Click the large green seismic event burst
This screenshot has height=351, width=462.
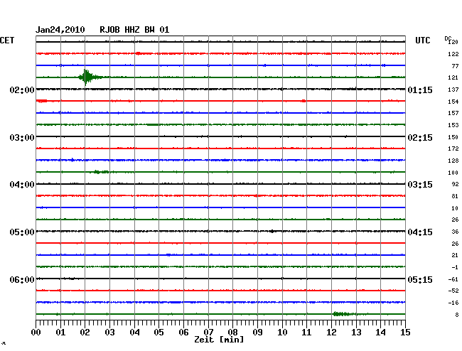point(90,77)
